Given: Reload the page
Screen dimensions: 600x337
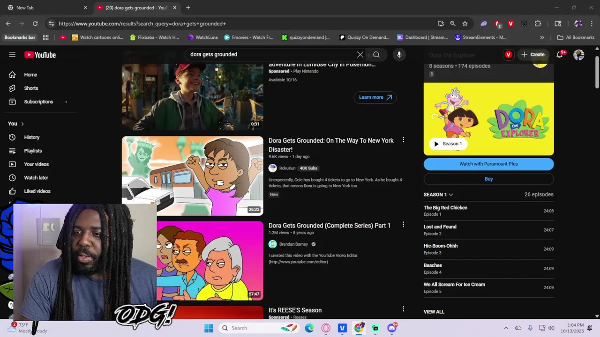Looking at the screenshot, I should coord(35,23).
